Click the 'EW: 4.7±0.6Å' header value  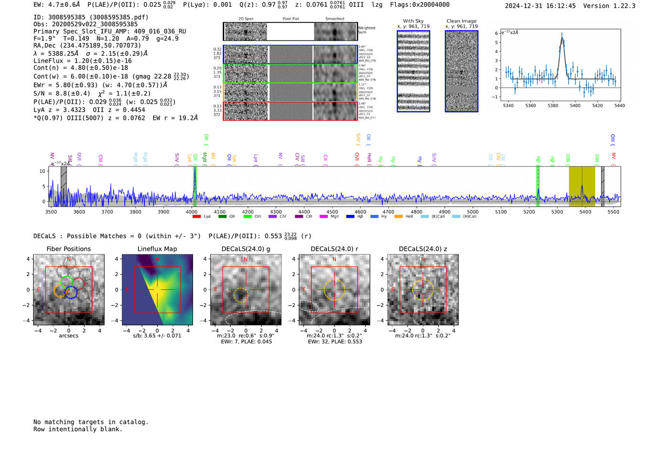coord(57,5)
